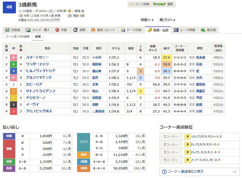Open jockey 和田竜 profile link
The height and width of the screenshot is (178, 242).
point(97,64)
